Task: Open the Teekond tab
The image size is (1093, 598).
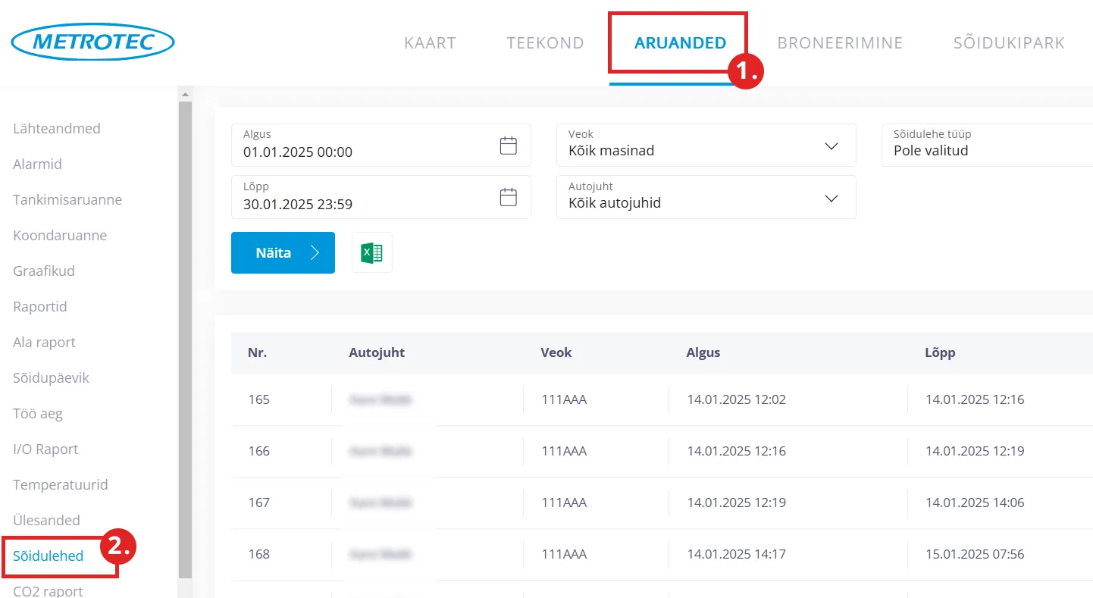Action: click(545, 43)
